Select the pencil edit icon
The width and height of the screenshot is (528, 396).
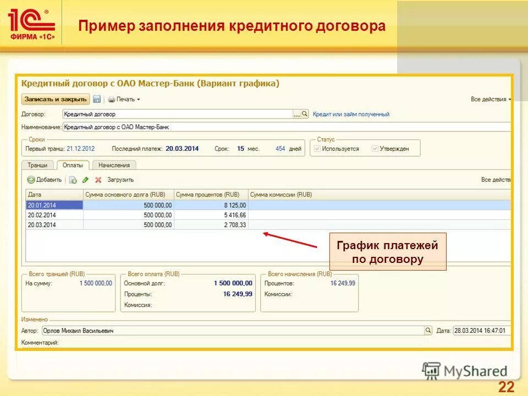85,180
